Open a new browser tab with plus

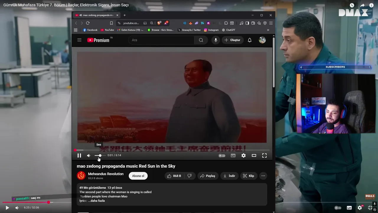125,15
